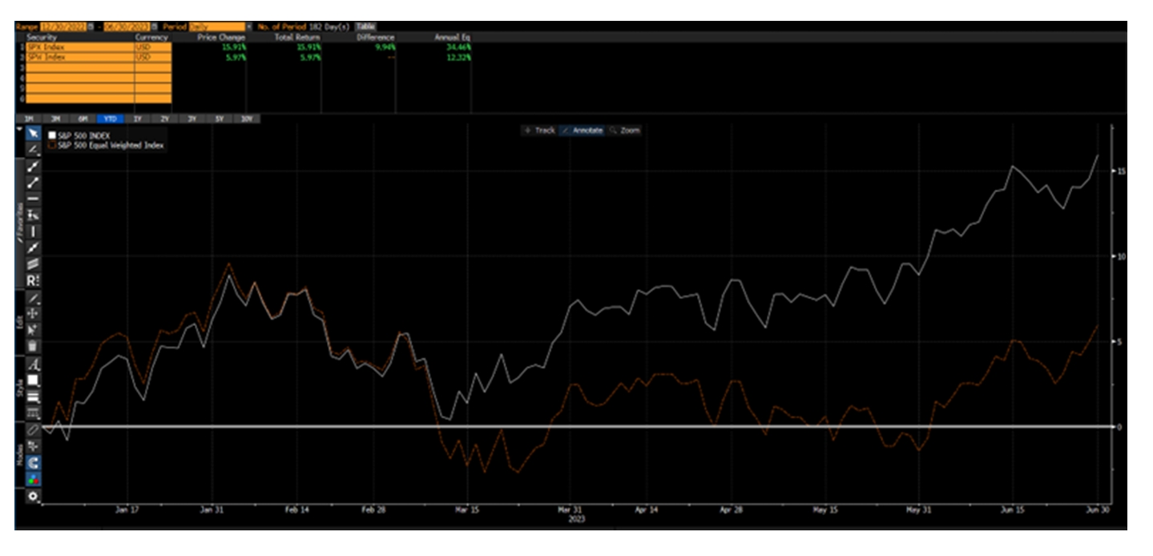Viewport: 1153px width, 556px height.
Task: Select the move annotation crosshair tool
Action: [x=33, y=313]
